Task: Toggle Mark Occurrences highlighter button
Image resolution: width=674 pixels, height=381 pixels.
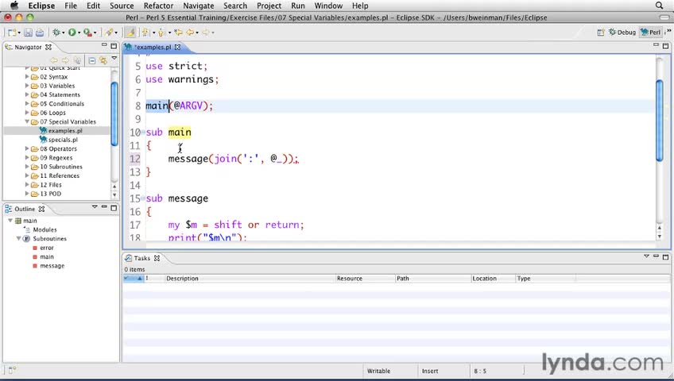Action: coord(130,33)
